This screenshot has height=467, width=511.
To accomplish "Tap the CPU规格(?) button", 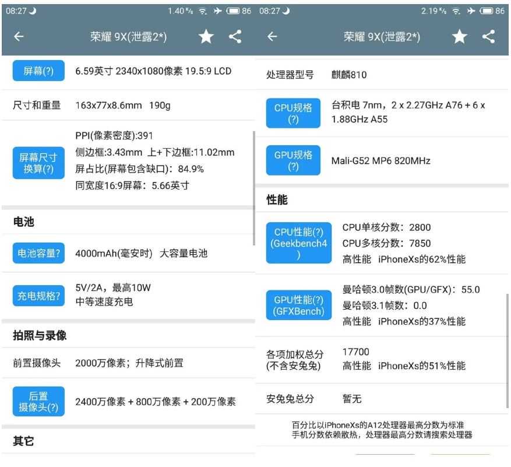I will coord(293,113).
